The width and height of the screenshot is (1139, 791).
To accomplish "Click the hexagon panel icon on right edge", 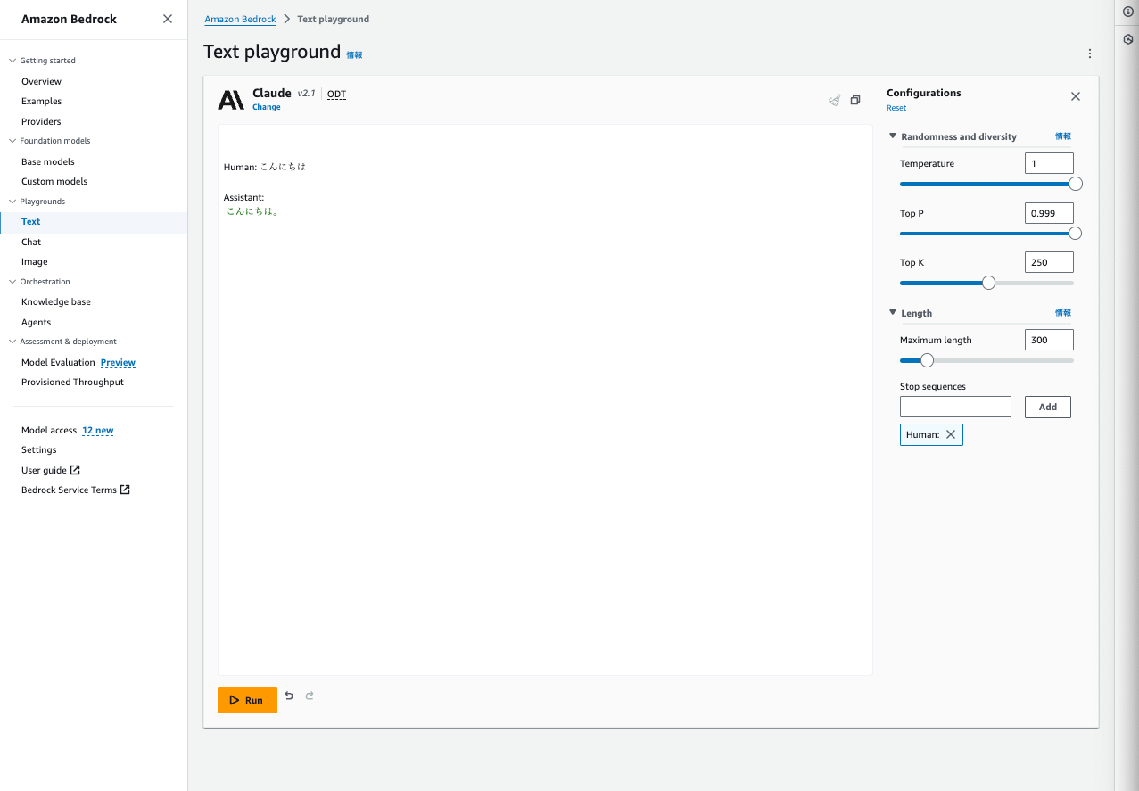I will [1127, 39].
